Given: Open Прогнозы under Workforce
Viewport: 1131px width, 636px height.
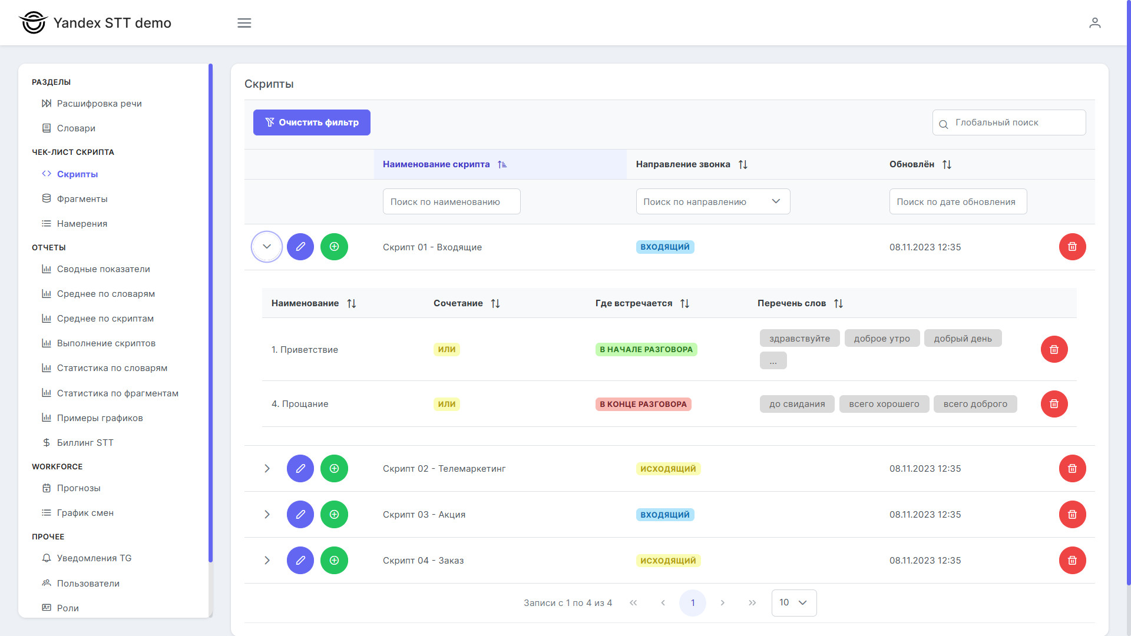Looking at the screenshot, I should tap(71, 488).
